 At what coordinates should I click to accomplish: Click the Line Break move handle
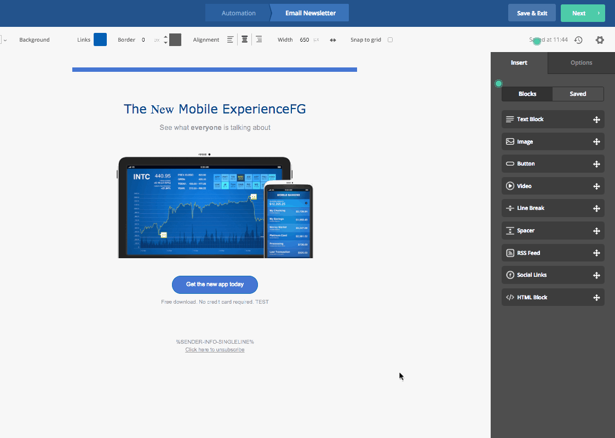click(596, 208)
